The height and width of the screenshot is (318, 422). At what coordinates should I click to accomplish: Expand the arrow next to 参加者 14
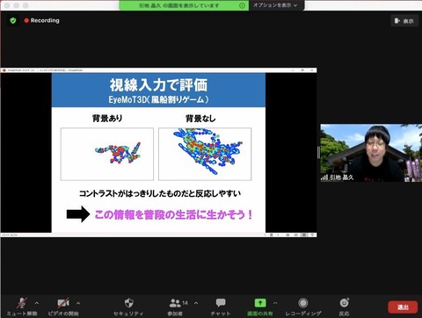(x=196, y=303)
